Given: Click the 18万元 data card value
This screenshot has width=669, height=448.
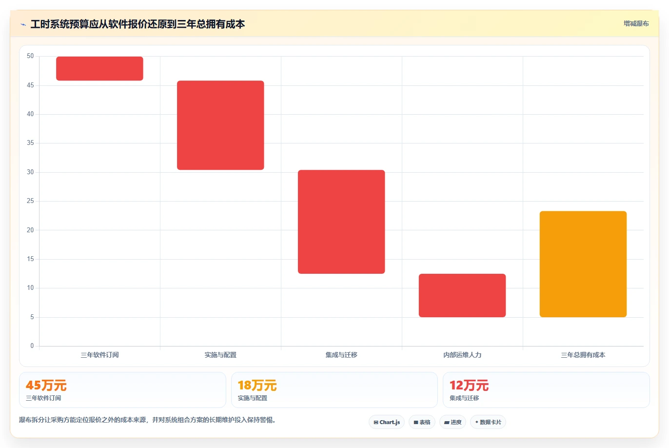Looking at the screenshot, I should point(257,386).
